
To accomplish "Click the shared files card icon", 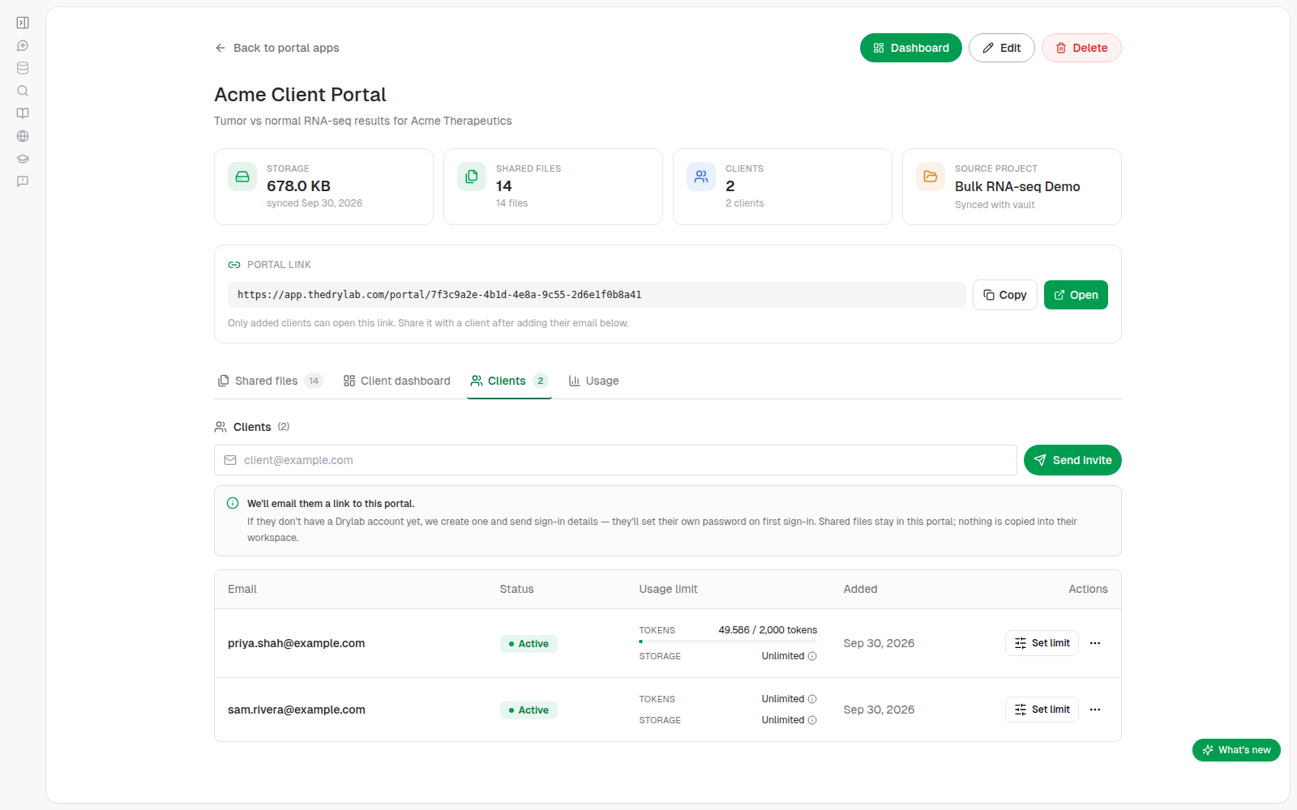I will tap(472, 177).
